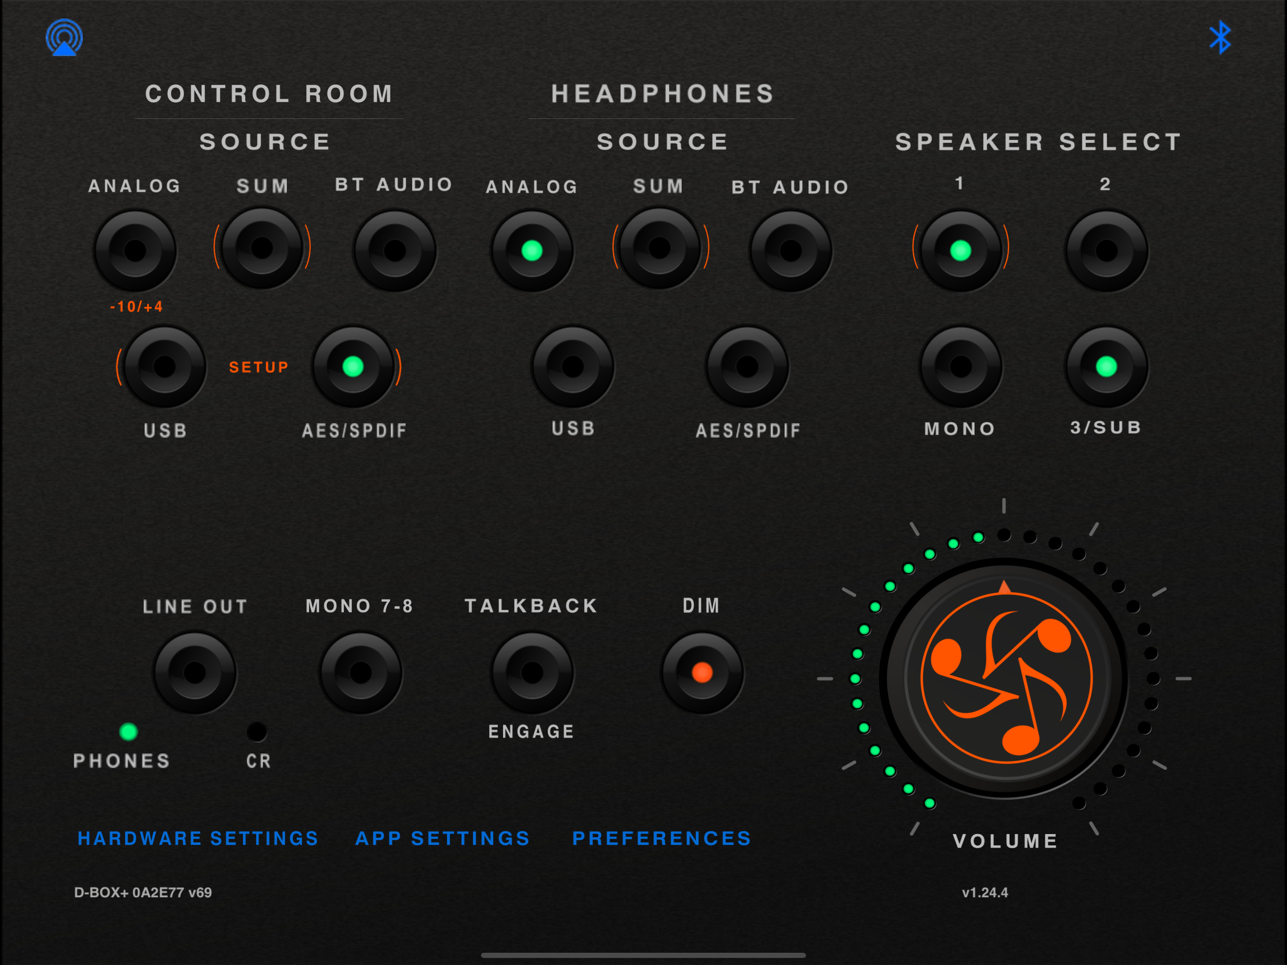Viewport: 1287px width, 965px height.
Task: Select Control Room BT AUDIO source
Action: (x=395, y=251)
